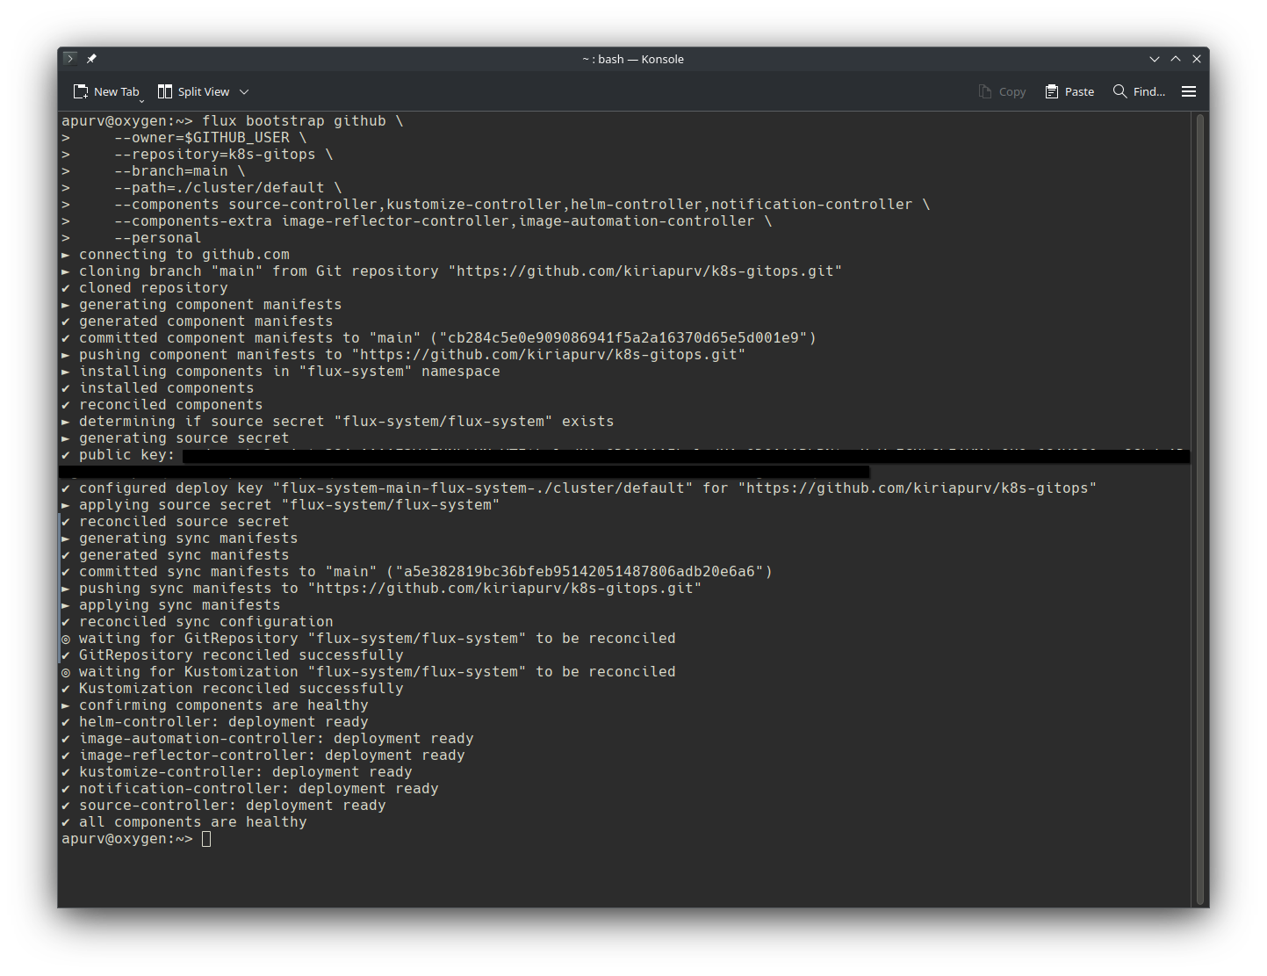
Task: Maximize the Konsole window
Action: tap(1176, 59)
